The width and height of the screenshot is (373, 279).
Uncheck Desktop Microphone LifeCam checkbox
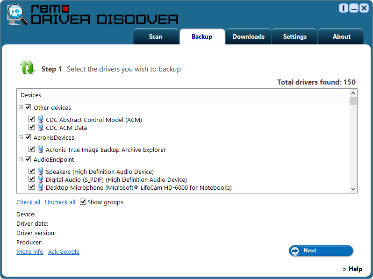31,187
